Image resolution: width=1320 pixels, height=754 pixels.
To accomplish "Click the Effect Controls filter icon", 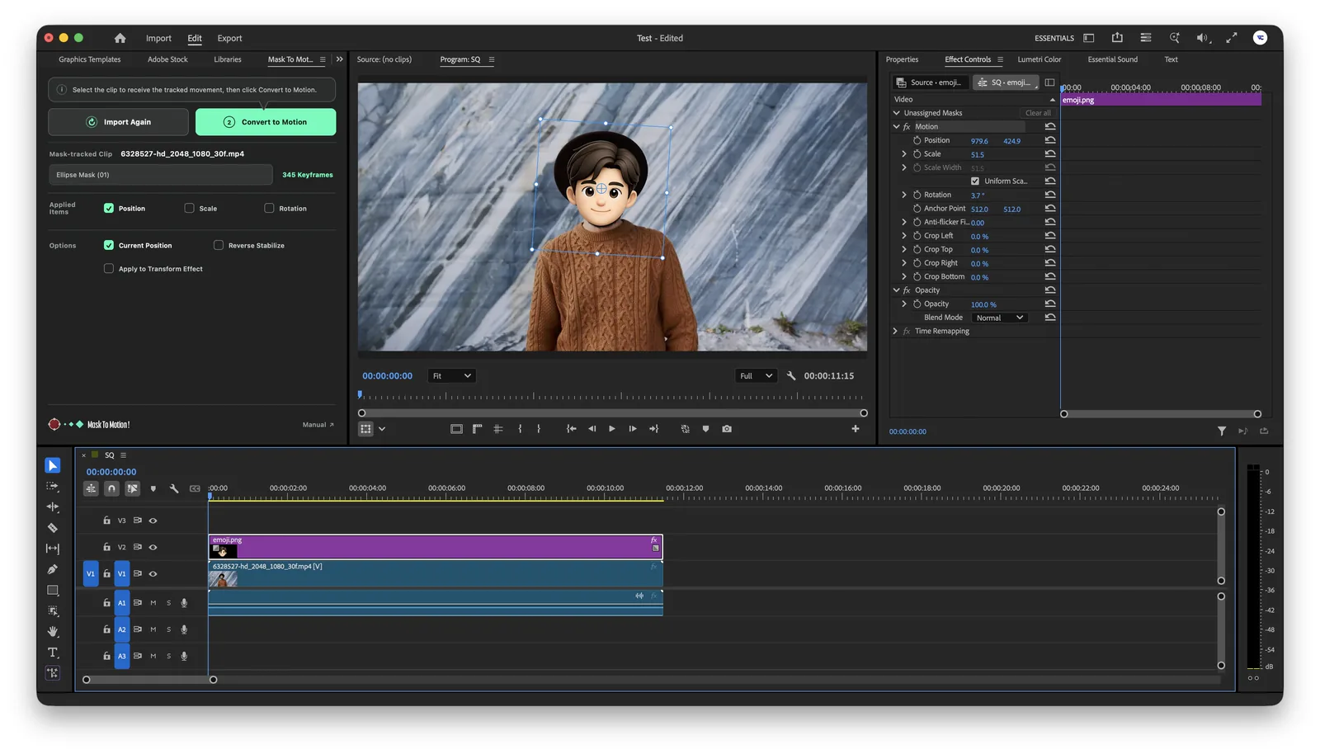I will 1222,431.
